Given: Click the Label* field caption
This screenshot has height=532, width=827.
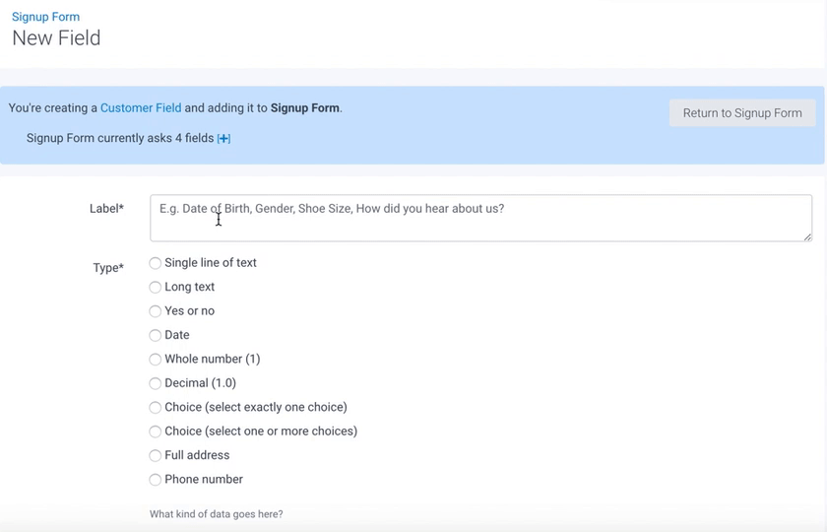Looking at the screenshot, I should tap(106, 209).
